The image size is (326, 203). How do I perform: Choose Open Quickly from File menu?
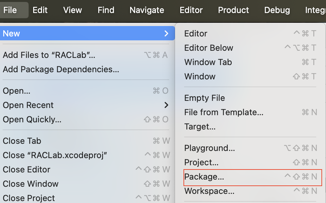pos(32,119)
